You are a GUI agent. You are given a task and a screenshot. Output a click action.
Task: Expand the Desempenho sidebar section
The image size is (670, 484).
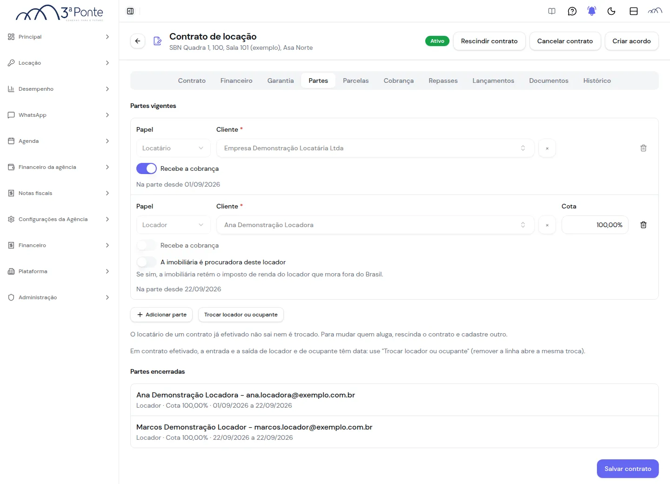point(59,89)
